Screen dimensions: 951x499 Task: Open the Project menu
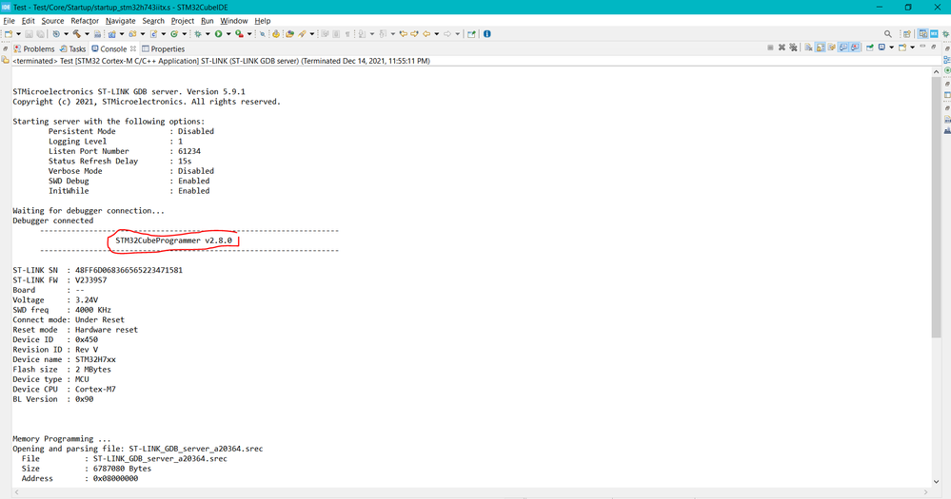[x=183, y=21]
